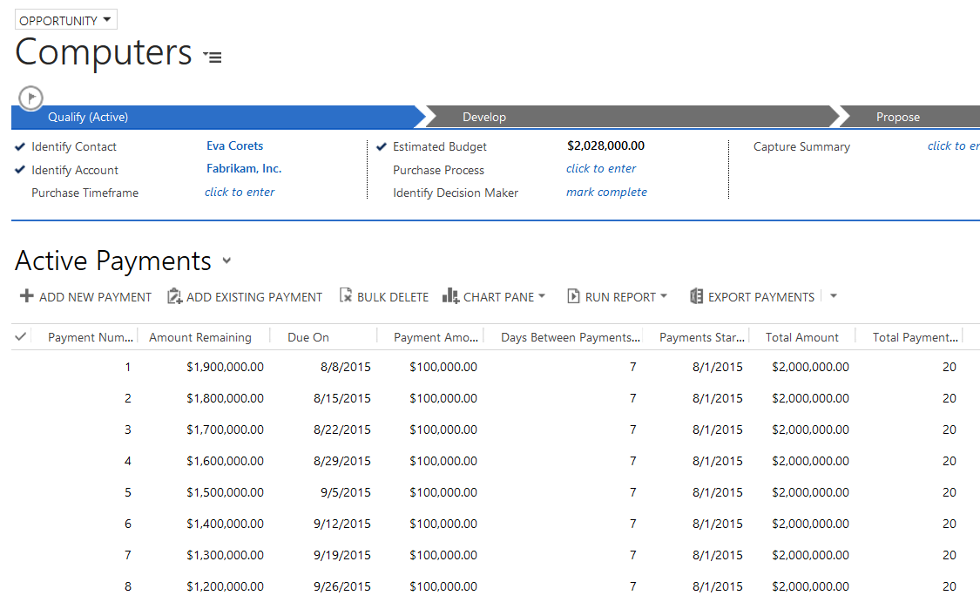980x609 pixels.
Task: Open the overflow menu next to Export Payments
Action: click(x=833, y=296)
